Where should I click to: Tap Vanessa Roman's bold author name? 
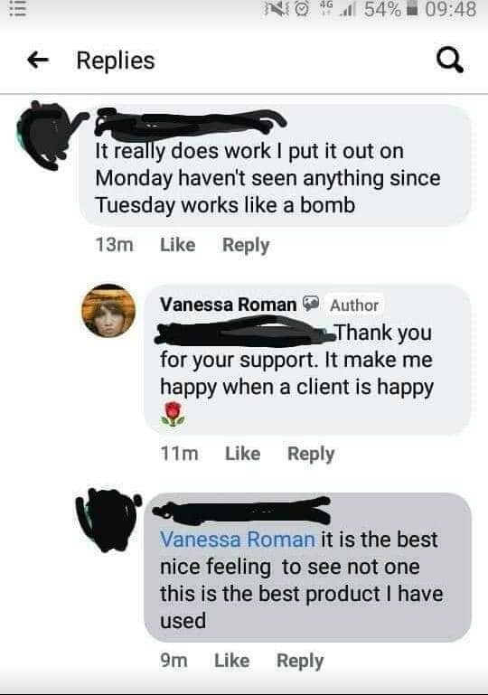coord(229,304)
